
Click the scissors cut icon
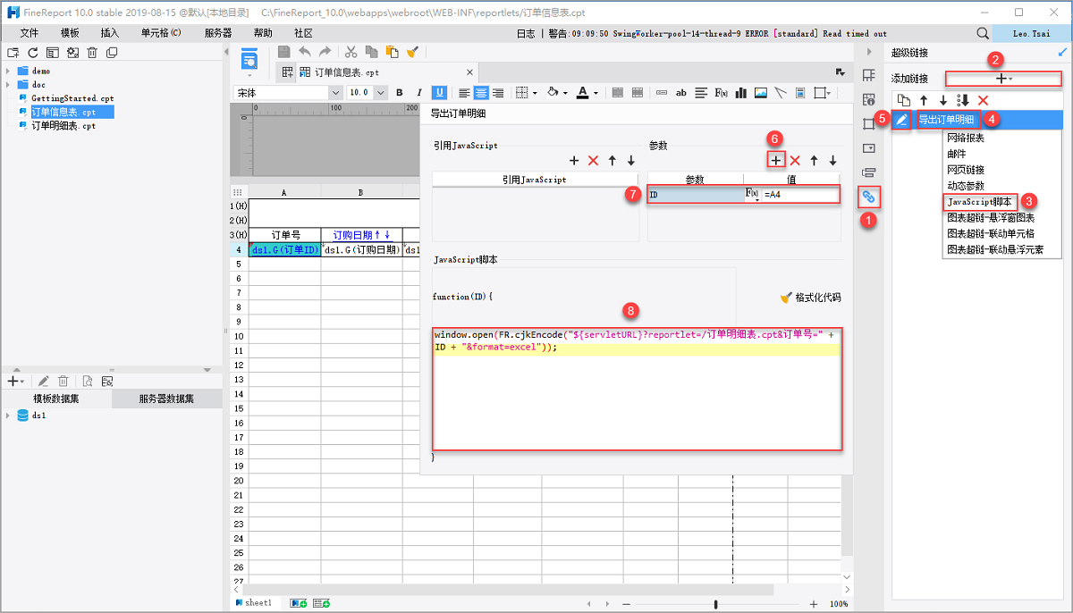point(351,53)
